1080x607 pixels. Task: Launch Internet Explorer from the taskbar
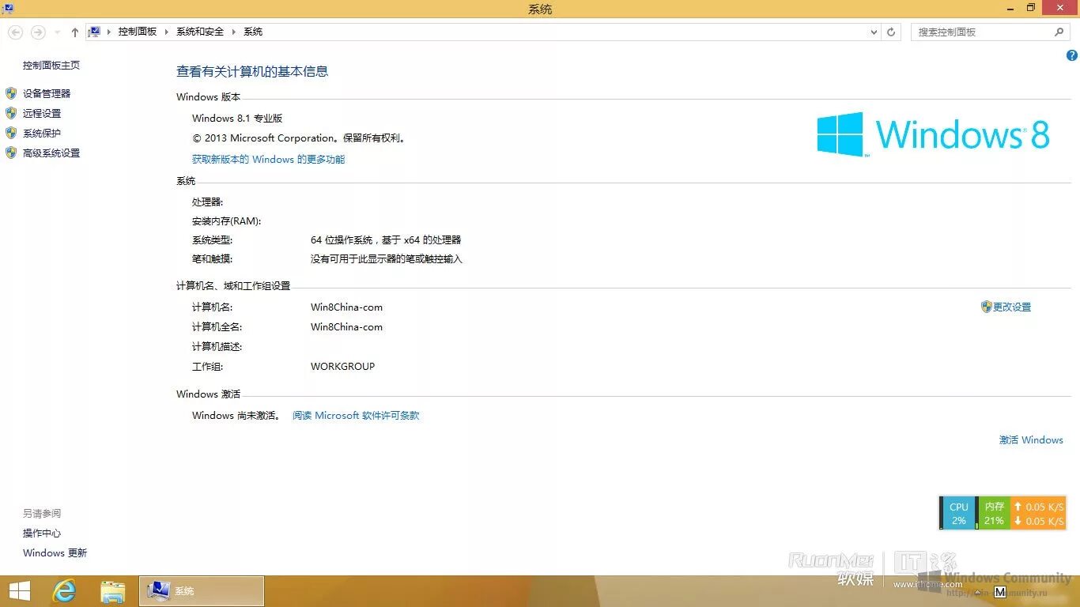click(65, 591)
